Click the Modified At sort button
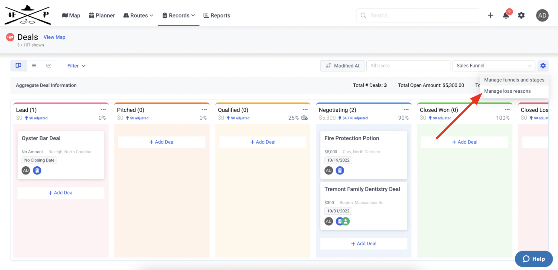The height and width of the screenshot is (270, 558). coord(343,66)
